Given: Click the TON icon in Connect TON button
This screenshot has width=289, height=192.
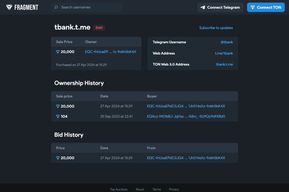Looking at the screenshot, I should point(253,7).
